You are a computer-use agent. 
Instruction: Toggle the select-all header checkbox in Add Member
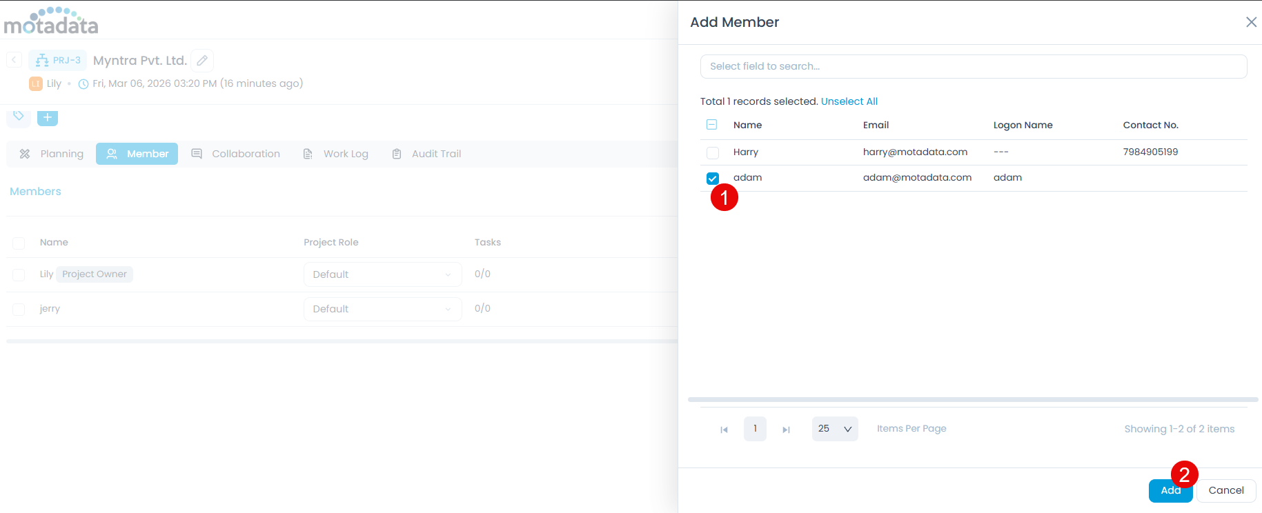(x=712, y=125)
